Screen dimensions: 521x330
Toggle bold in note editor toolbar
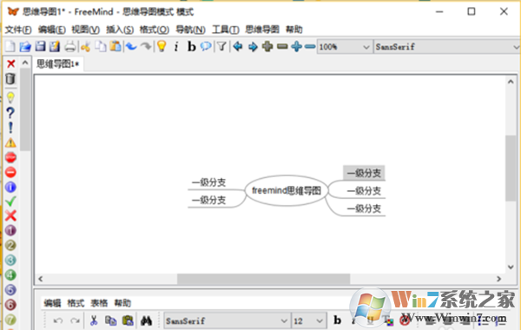[337, 320]
